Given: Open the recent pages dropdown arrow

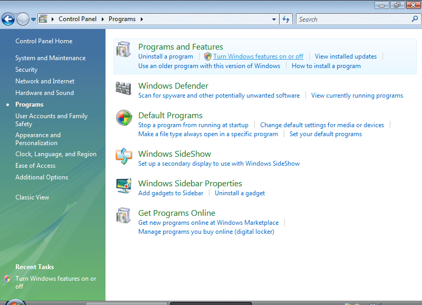Looking at the screenshot, I should click(x=33, y=20).
